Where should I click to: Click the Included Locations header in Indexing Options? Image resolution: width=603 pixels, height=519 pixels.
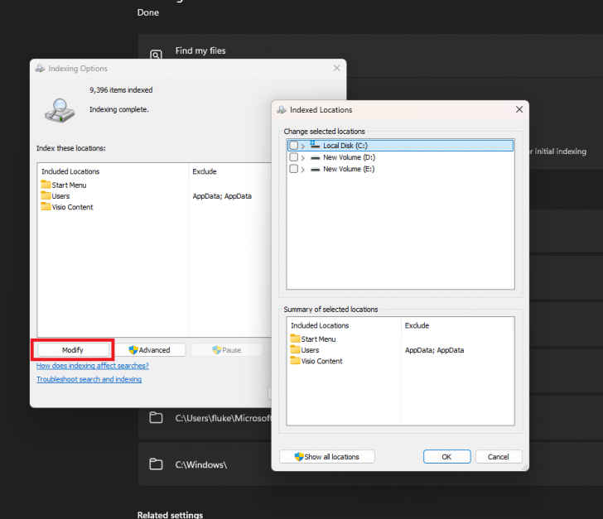coord(70,171)
